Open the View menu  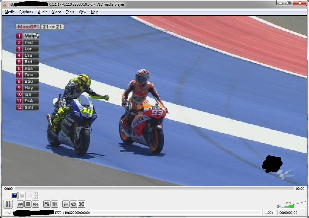coord(82,12)
